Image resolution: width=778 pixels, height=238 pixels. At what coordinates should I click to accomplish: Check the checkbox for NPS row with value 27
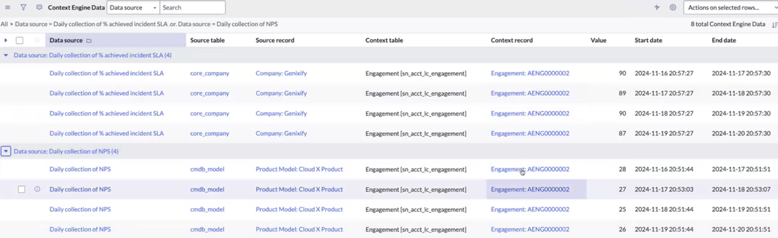pos(22,189)
